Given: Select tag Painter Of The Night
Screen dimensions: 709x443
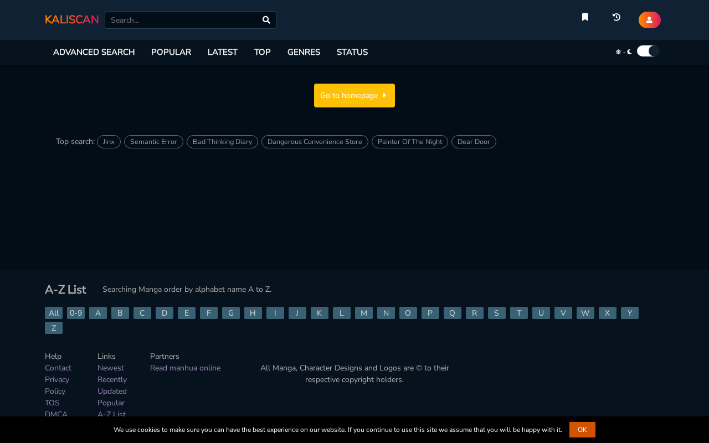Looking at the screenshot, I should (x=410, y=142).
